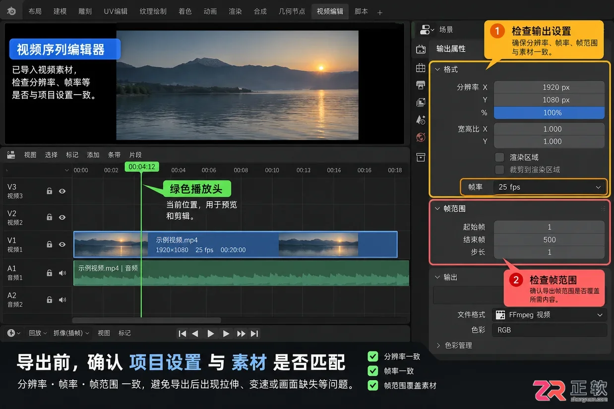
Task: Collapse the 格式 panel
Action: point(437,69)
